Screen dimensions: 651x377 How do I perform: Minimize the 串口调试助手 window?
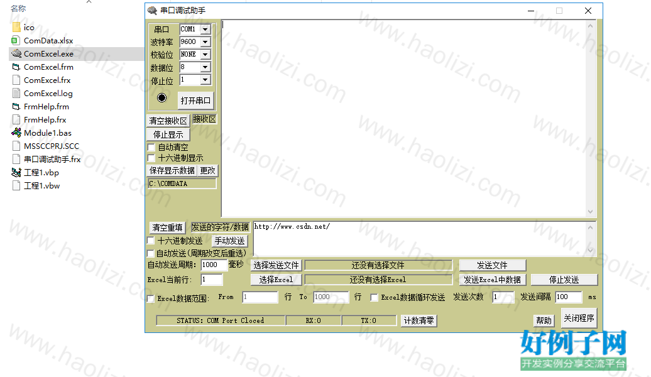530,11
